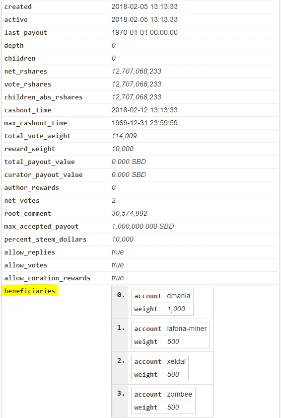Select the 1970-01-01 00:00:00 value
Viewport: 281px width, 418px height.
click(144, 32)
